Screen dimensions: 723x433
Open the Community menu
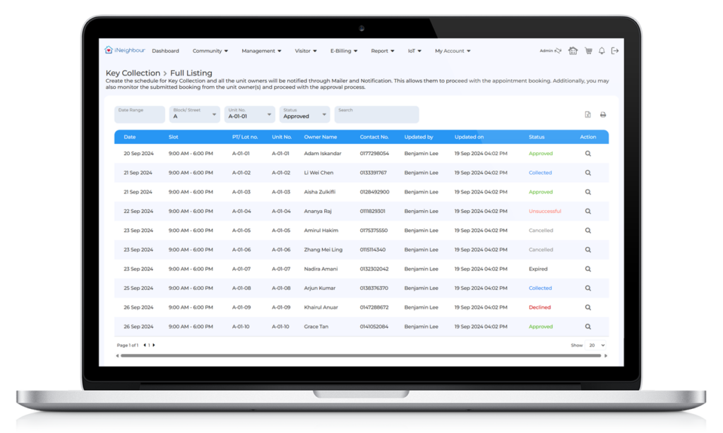[x=210, y=51]
